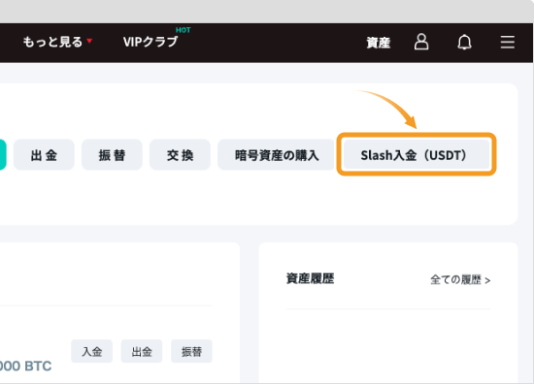Screen dimensions: 534x384
Task: Expand the もっと見る dropdown menu
Action: click(57, 42)
